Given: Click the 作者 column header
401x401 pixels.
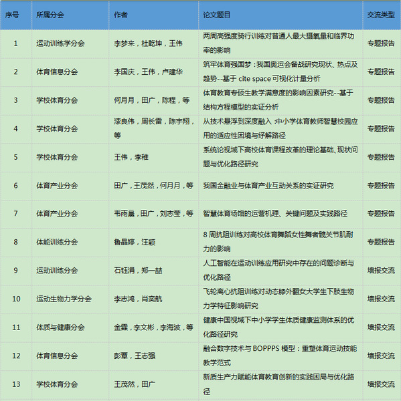Looking at the screenshot, I should click(x=121, y=15).
